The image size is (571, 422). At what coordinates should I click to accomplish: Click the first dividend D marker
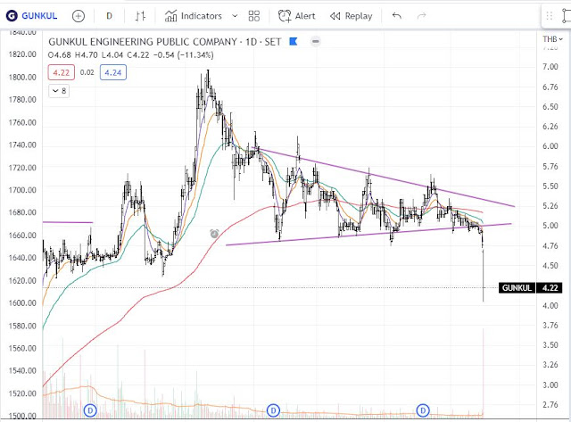[90, 410]
